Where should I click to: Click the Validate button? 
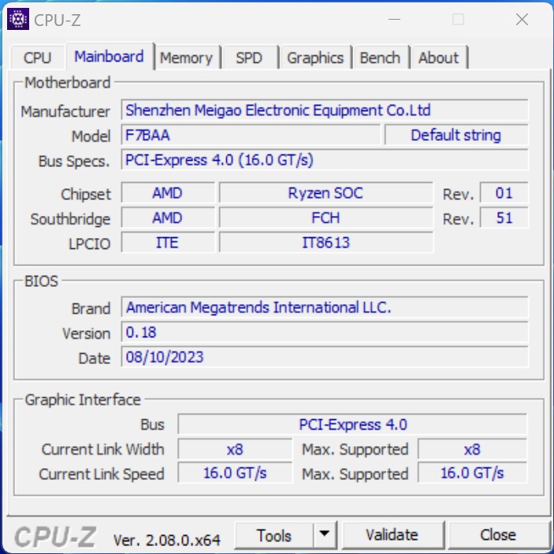point(392,535)
